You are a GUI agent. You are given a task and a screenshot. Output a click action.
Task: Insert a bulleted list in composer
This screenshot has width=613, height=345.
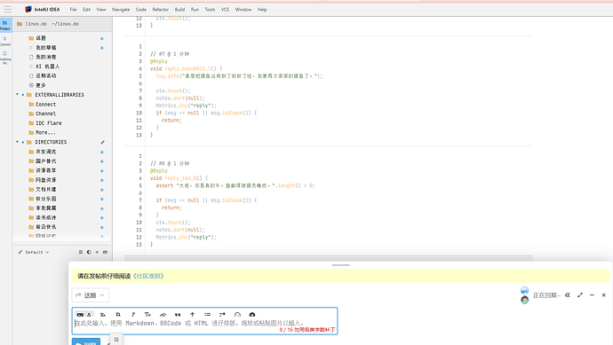(207, 315)
